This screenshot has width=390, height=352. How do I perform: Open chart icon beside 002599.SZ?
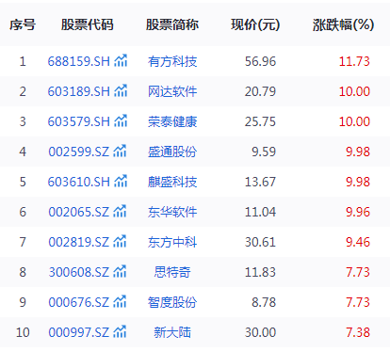click(120, 151)
